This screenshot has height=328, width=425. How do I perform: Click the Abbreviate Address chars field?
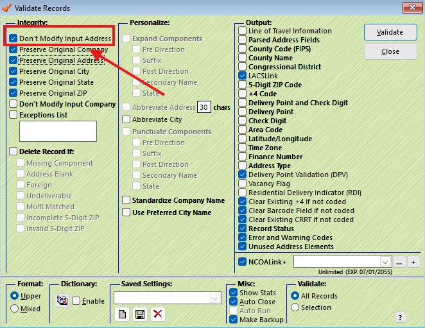[204, 107]
